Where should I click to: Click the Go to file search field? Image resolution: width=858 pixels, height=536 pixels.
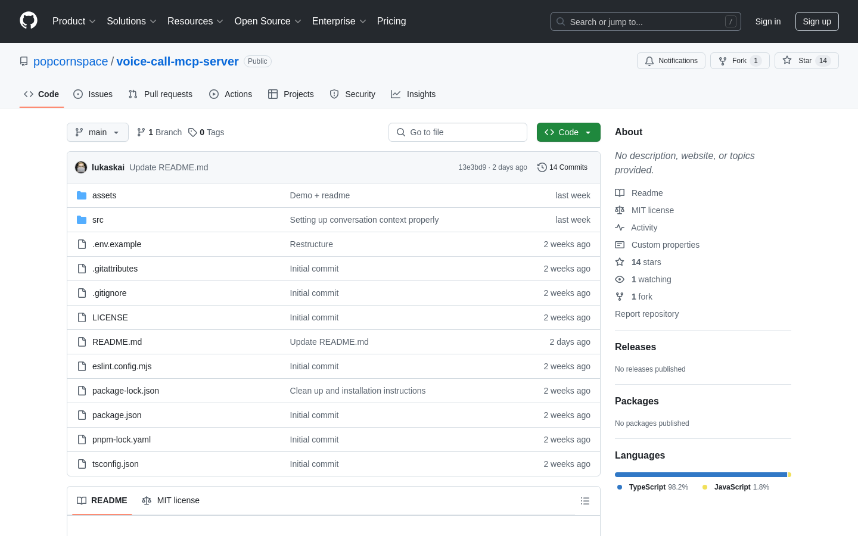(458, 132)
